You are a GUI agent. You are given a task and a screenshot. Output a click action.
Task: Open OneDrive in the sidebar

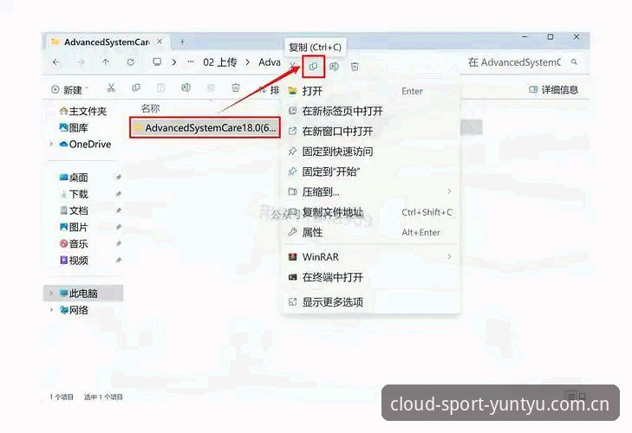tap(85, 145)
